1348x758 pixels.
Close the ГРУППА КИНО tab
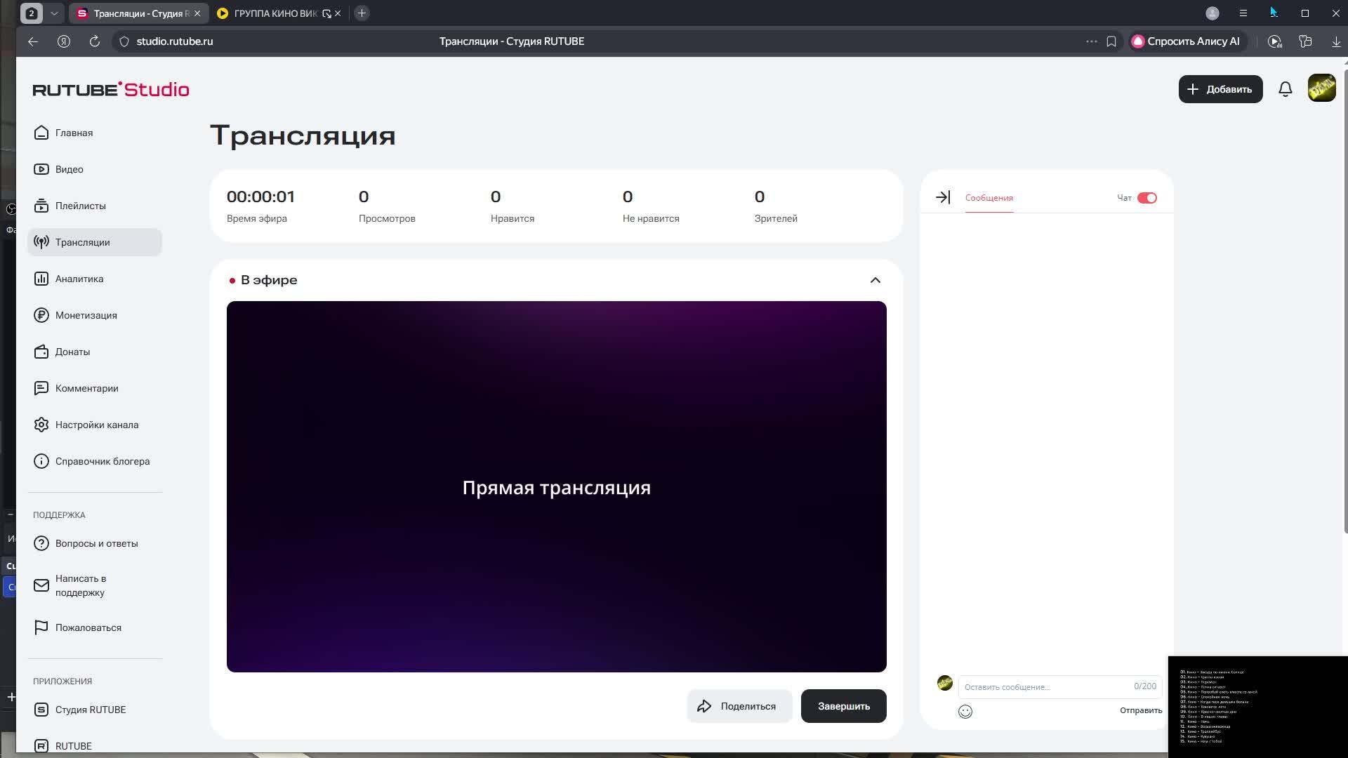coord(338,13)
